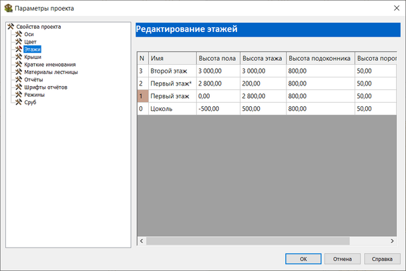Click threshold height 50,00 in row 1

(376, 96)
